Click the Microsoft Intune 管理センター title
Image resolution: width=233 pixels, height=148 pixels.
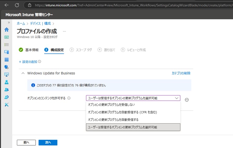click(29, 15)
